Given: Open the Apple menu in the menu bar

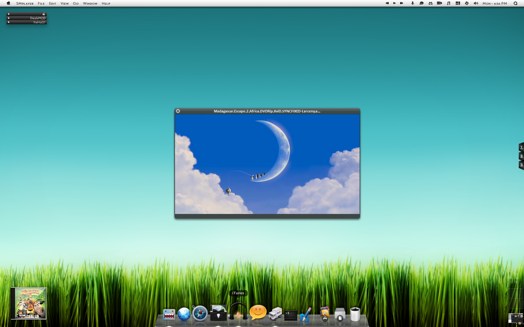Looking at the screenshot, I should 8,3.
